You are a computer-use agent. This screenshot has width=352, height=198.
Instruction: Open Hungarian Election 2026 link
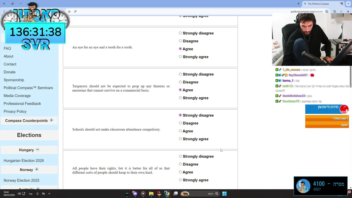point(24,161)
